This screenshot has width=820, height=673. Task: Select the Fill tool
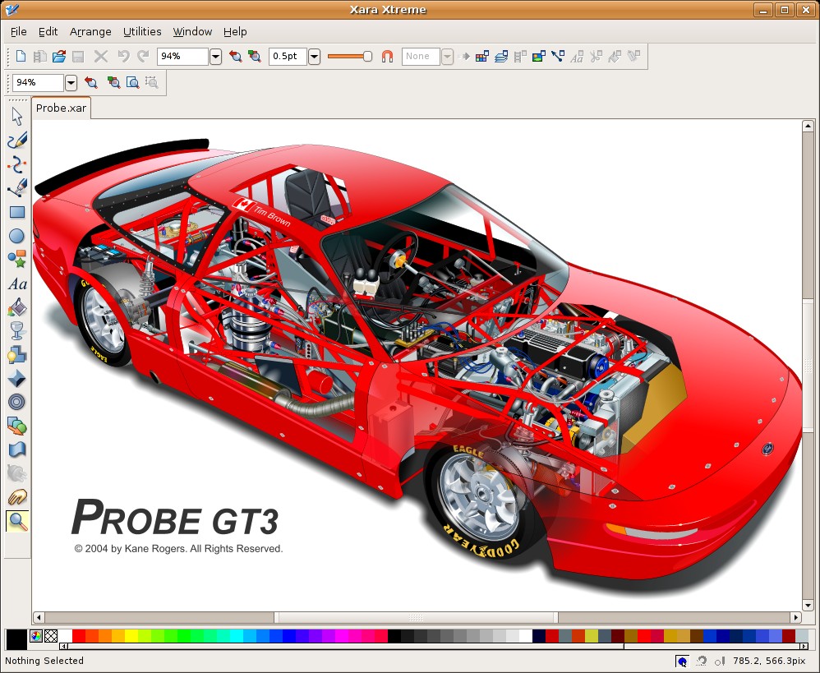(16, 307)
